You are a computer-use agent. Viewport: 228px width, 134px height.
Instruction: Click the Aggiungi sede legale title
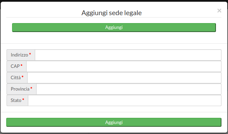(x=112, y=13)
